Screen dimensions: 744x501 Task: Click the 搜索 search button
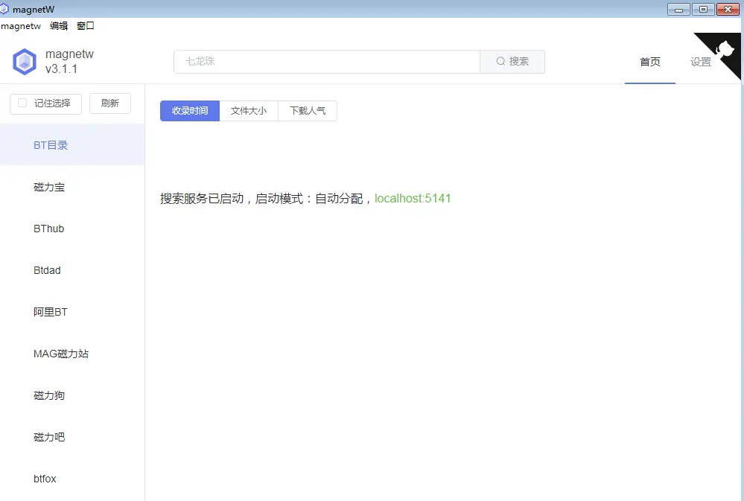click(x=512, y=62)
